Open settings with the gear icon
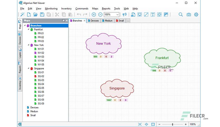This screenshot has width=220, height=127. pos(196,14)
